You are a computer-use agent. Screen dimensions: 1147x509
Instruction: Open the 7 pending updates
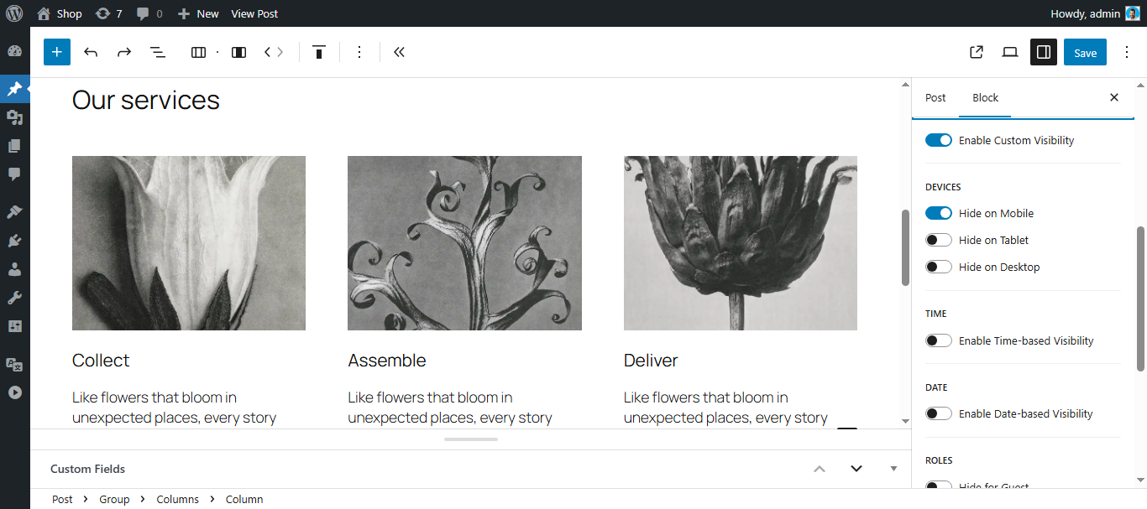click(109, 13)
